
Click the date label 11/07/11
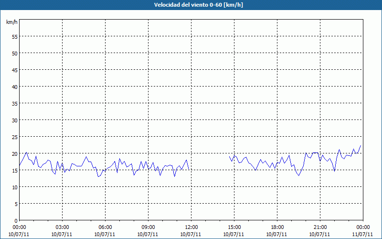pos(362,234)
